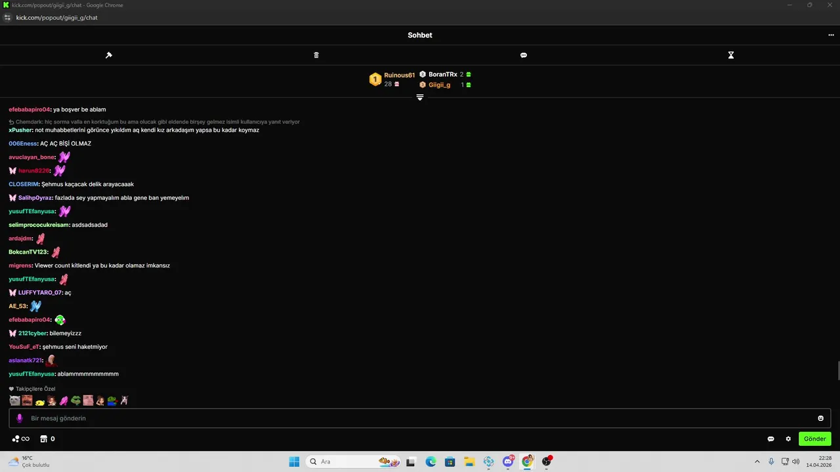Click pink emote in BokcanTV123's message
The width and height of the screenshot is (840, 472).
click(x=56, y=252)
